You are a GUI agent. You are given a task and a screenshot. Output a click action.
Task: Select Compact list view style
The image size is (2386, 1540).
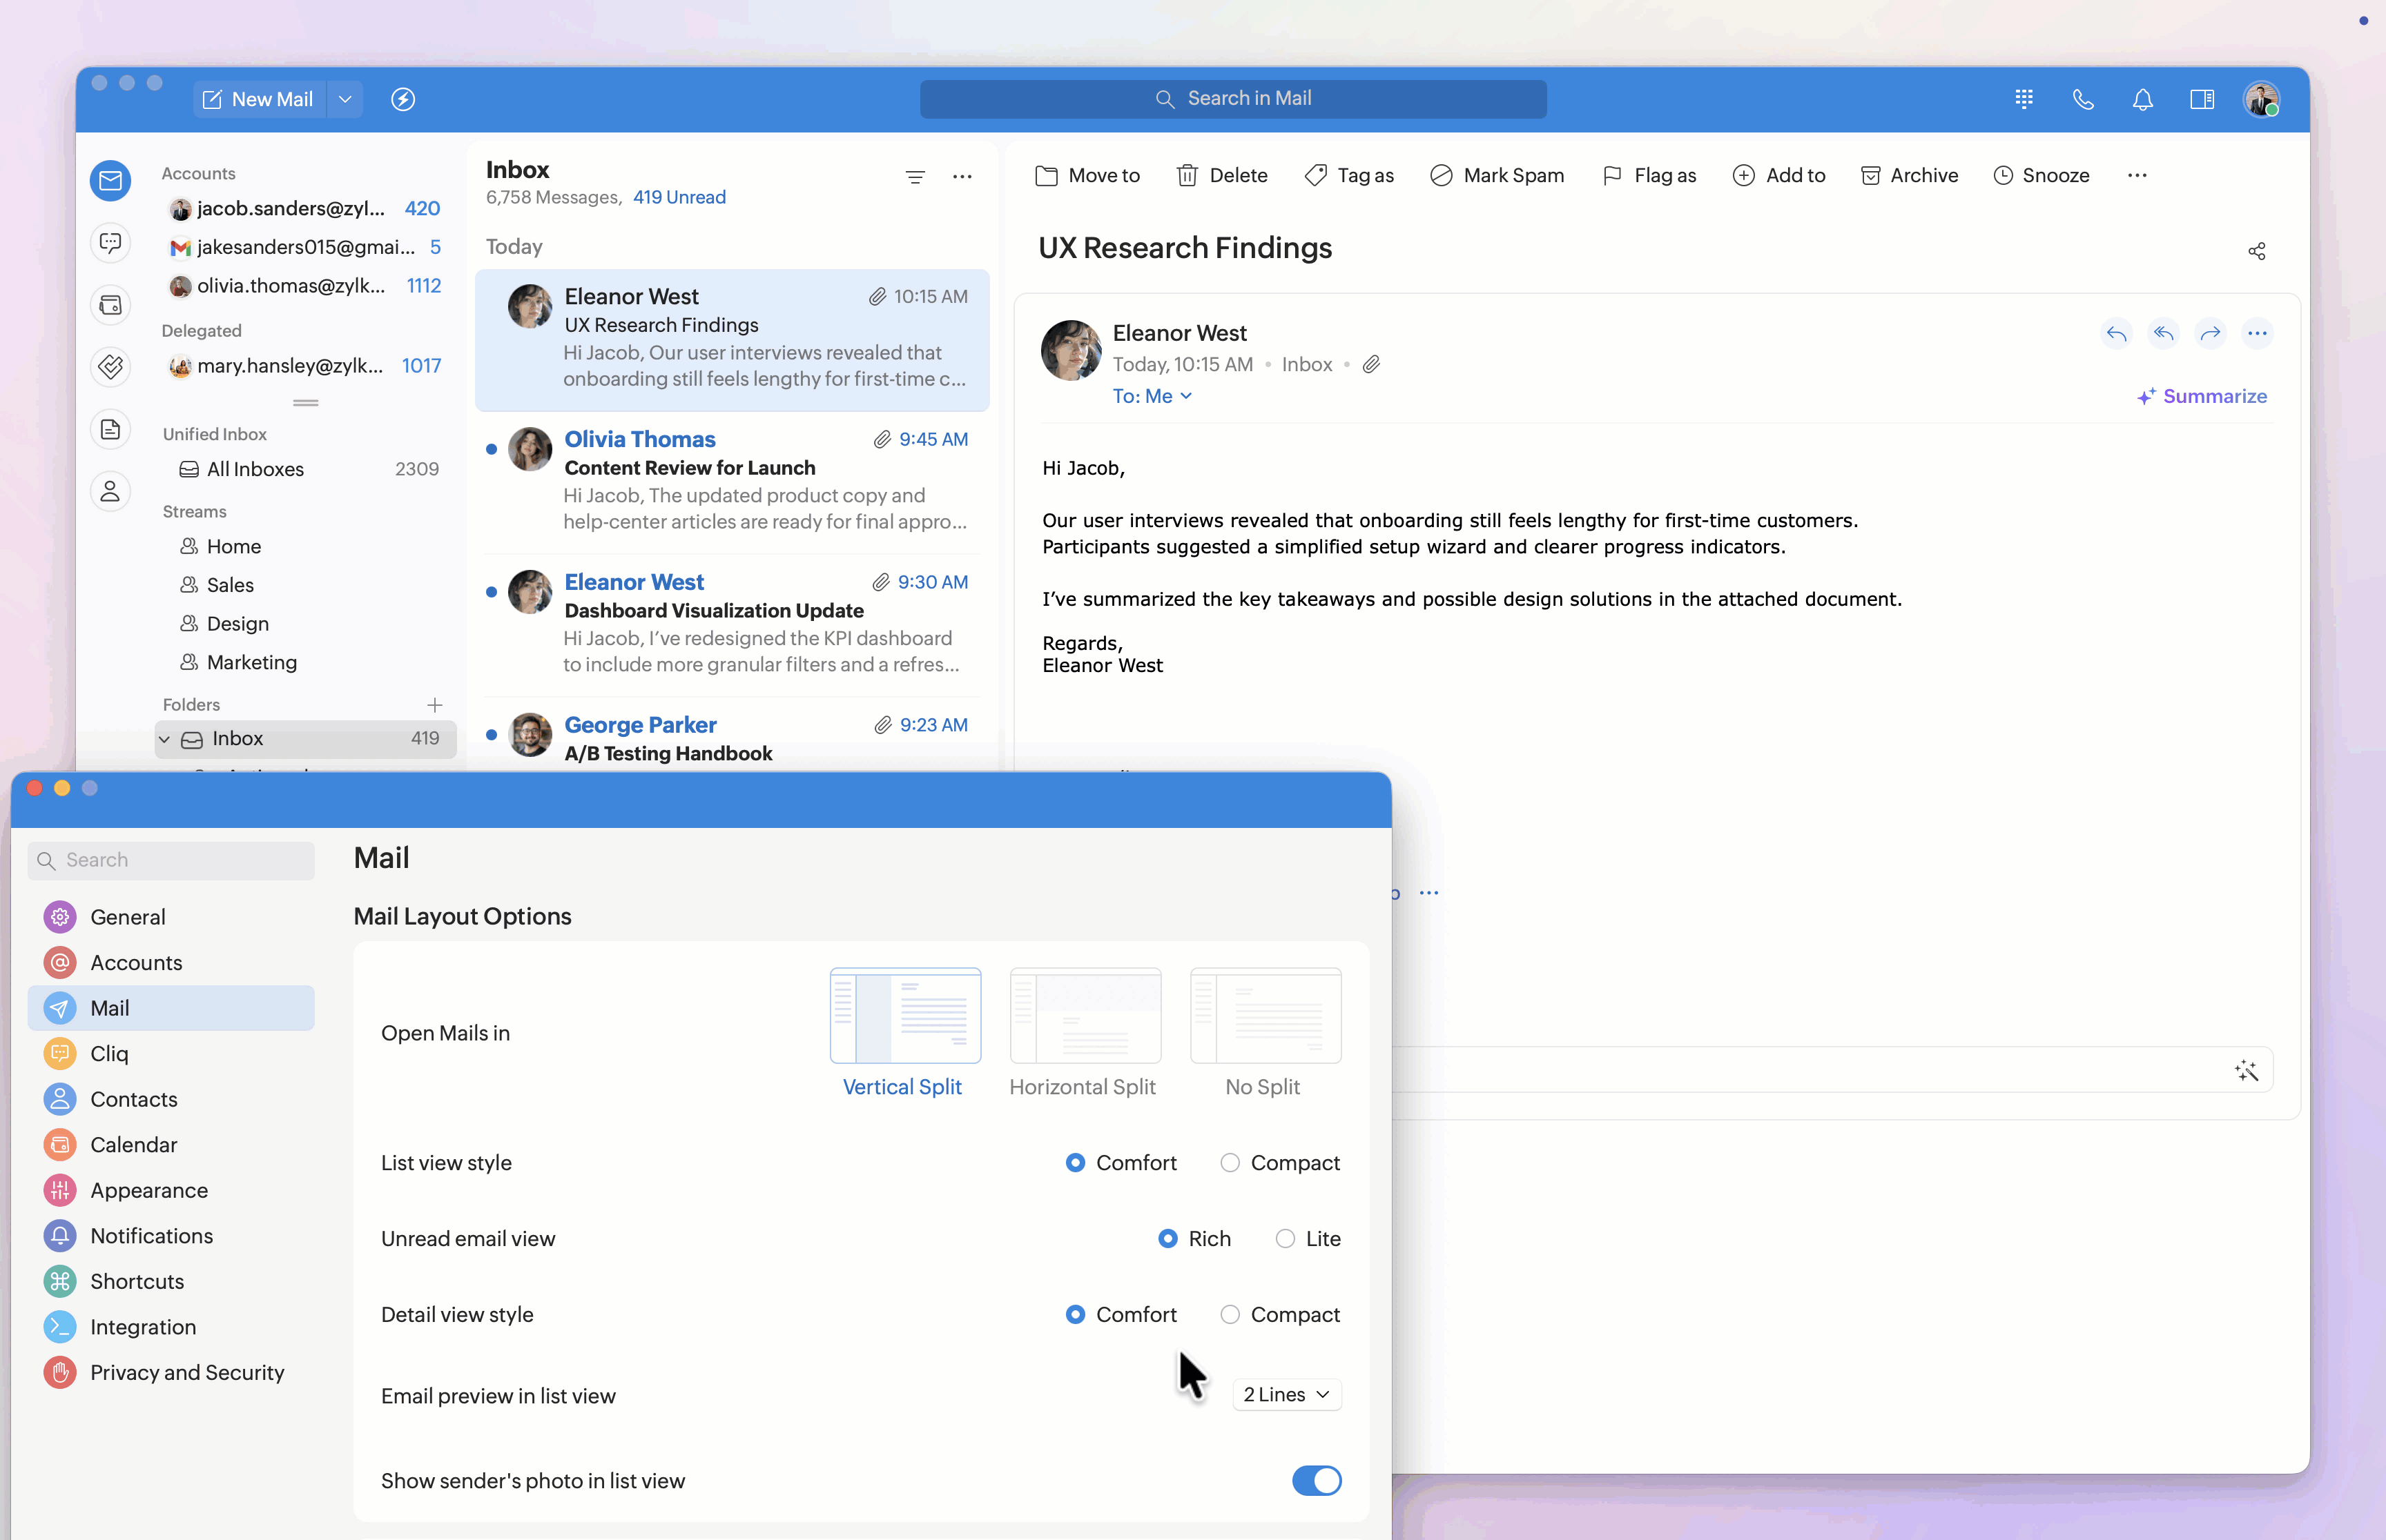click(1230, 1163)
